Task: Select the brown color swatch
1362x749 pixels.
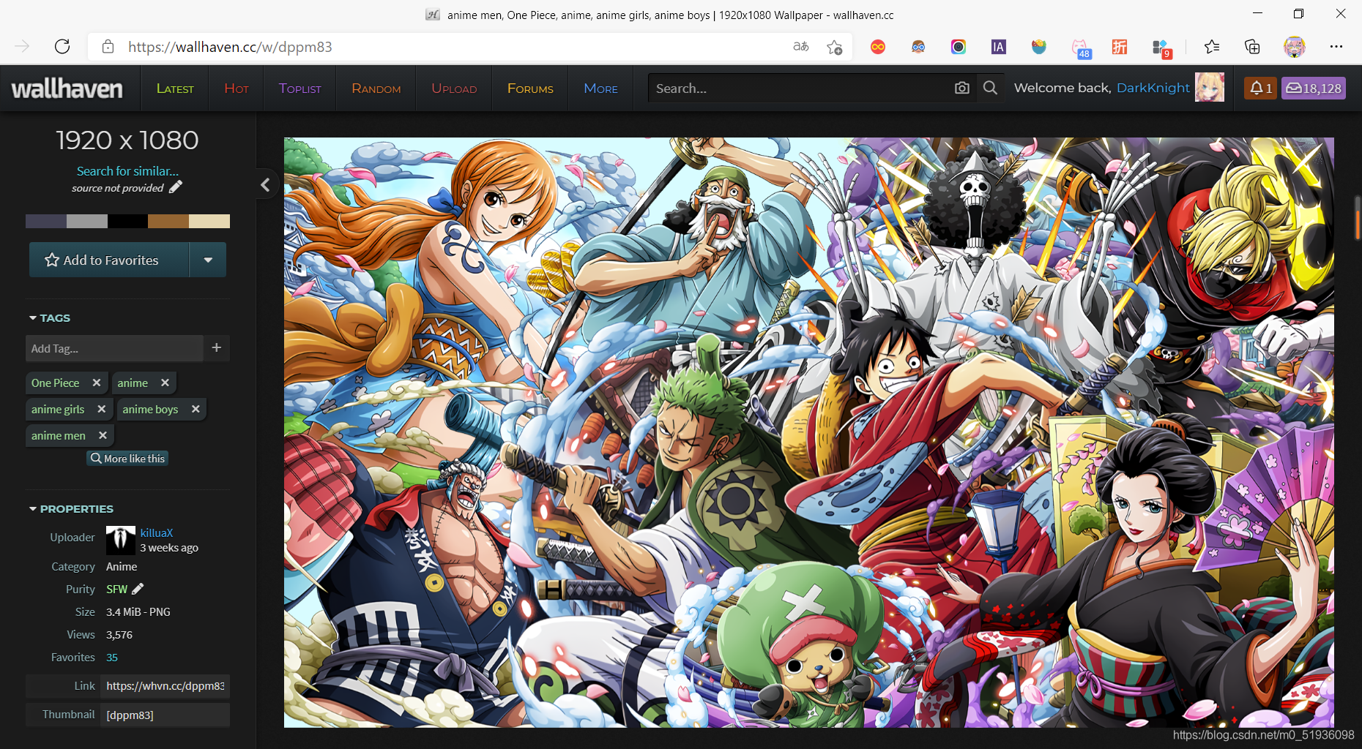Action: [x=168, y=221]
